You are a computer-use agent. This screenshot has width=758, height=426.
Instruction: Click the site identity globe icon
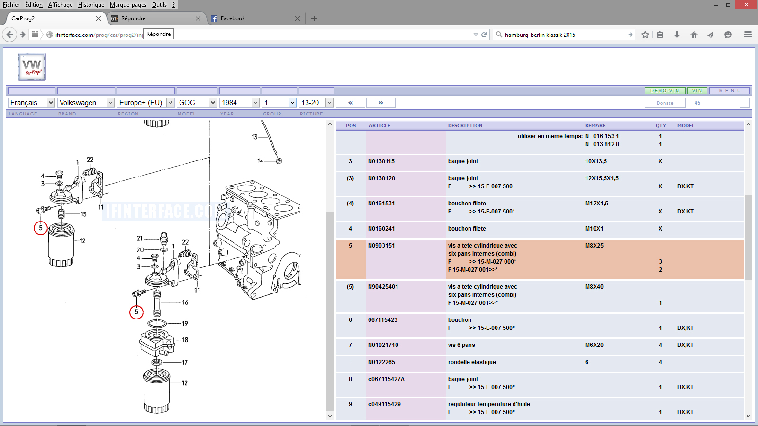click(50, 35)
